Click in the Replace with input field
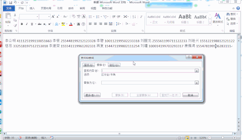Viewport: 242px width, 140px height. pyautogui.click(x=148, y=83)
